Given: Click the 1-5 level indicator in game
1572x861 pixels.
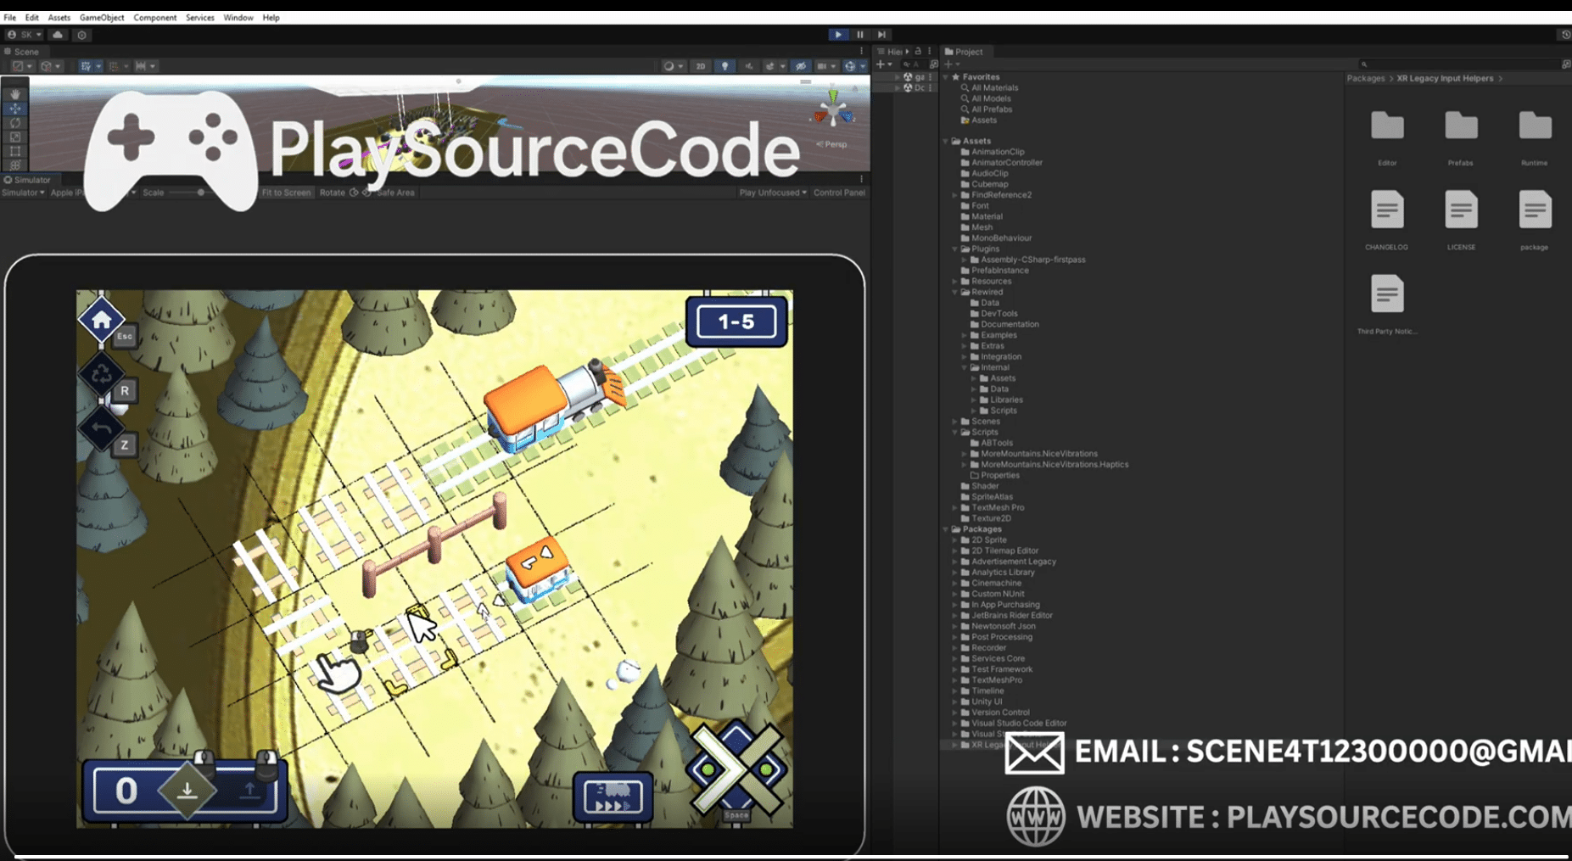Looking at the screenshot, I should coord(736,321).
